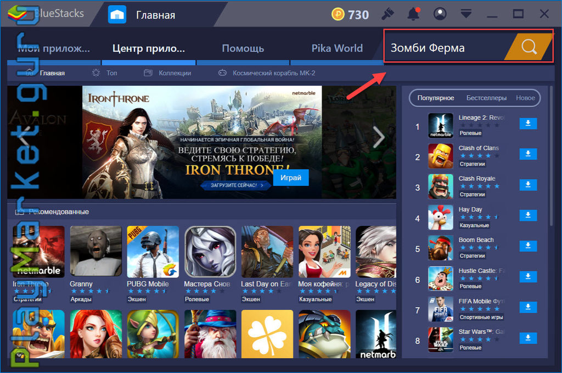Image resolution: width=562 pixels, height=373 pixels.
Task: Download Star Wars game
Action: pyautogui.click(x=528, y=338)
